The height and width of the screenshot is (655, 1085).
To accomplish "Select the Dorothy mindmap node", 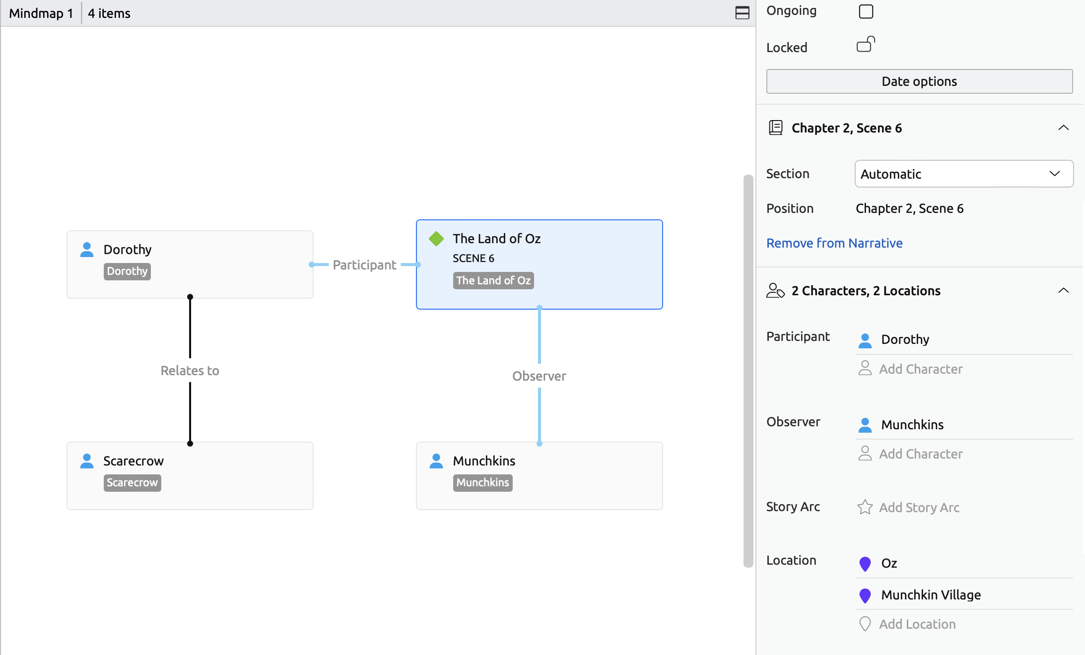I will 190,264.
